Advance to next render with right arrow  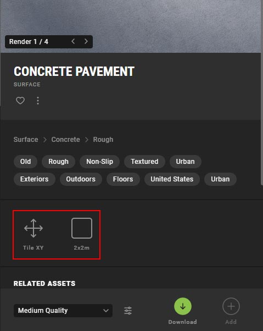[x=86, y=41]
